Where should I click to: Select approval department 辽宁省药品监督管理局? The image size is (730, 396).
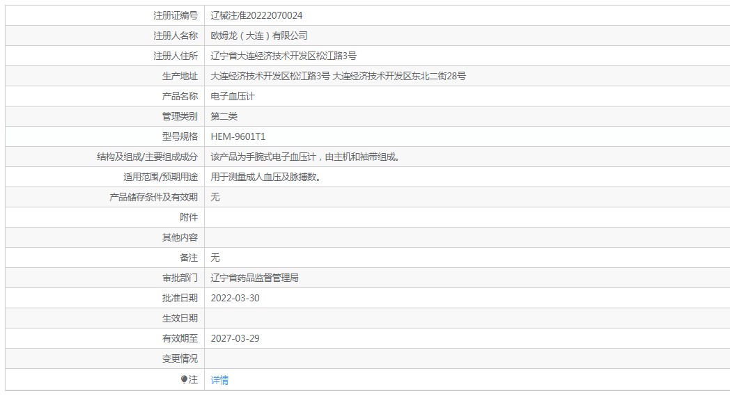click(255, 278)
